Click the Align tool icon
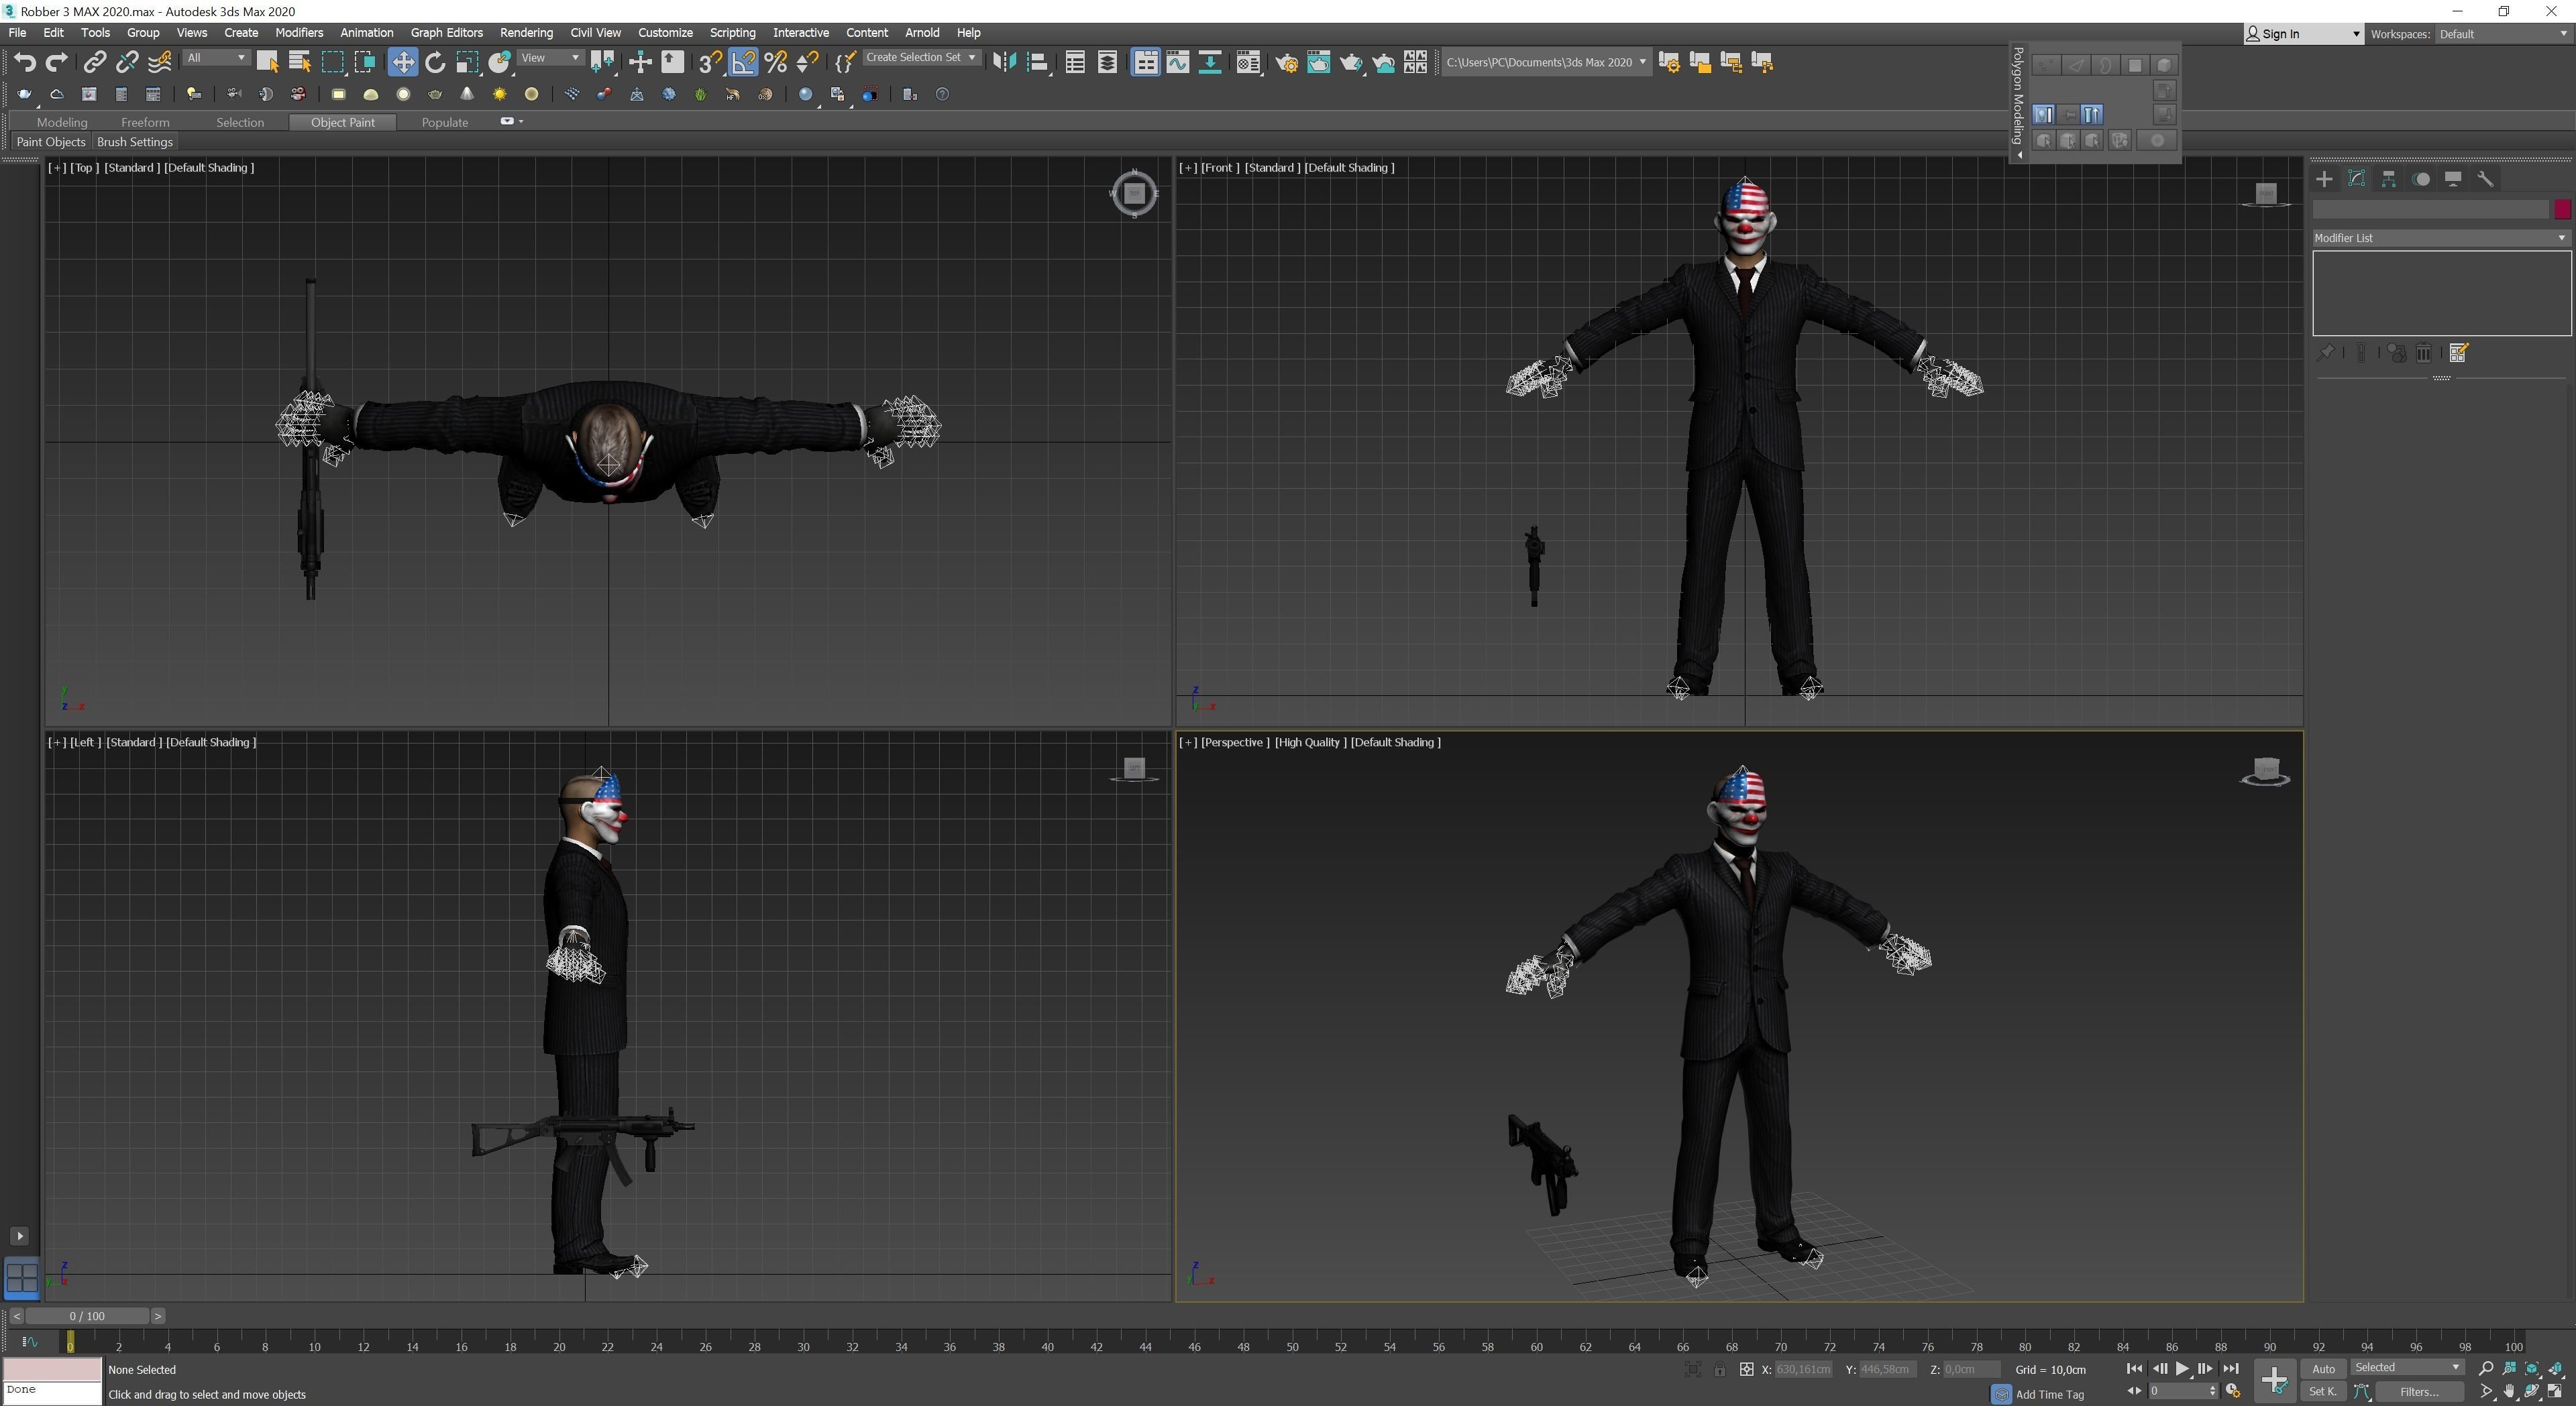Viewport: 2576px width, 1406px height. 1037,62
